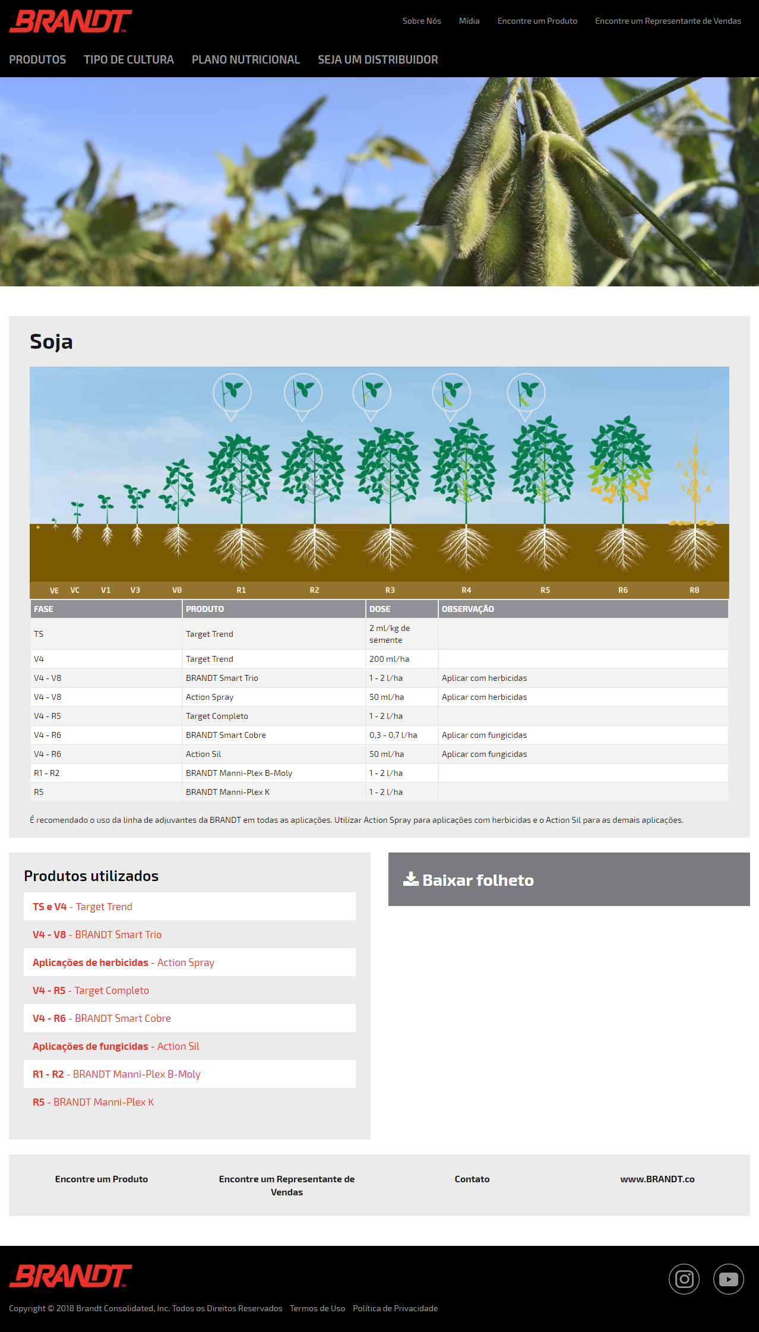Viewport: 759px width, 1332px height.
Task: Open the YouTube icon in footer
Action: [729, 1279]
